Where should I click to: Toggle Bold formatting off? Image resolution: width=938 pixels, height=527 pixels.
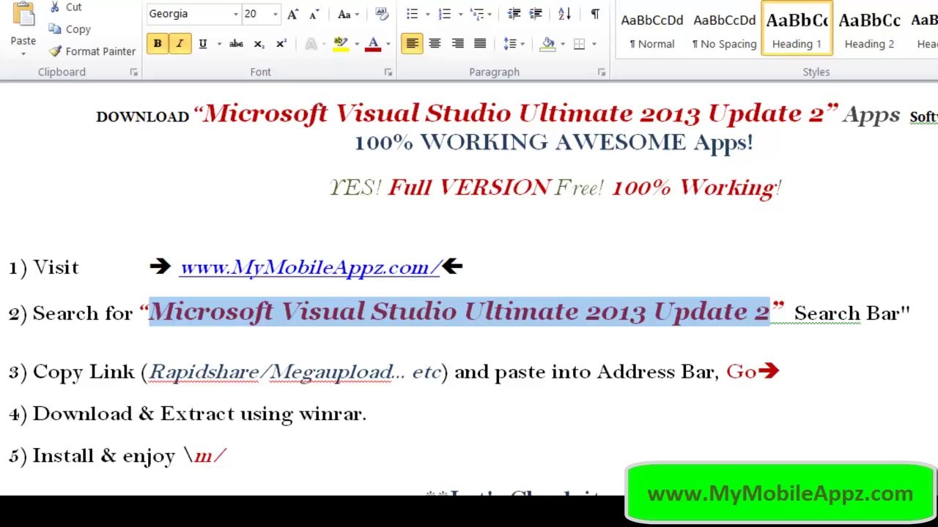(x=157, y=44)
